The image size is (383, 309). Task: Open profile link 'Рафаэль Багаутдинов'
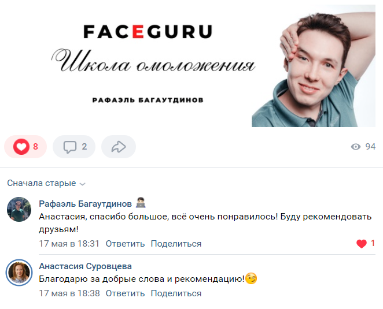(85, 204)
